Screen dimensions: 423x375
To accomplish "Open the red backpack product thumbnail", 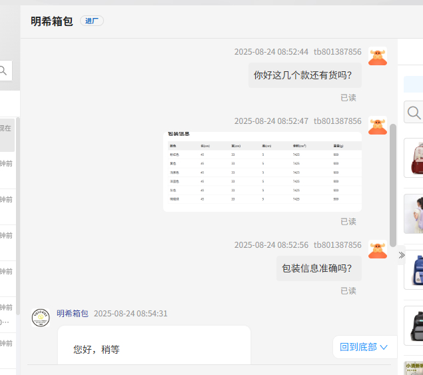I will pos(414,159).
